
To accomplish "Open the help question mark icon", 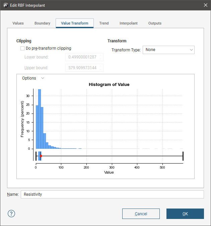I will point(11,214).
